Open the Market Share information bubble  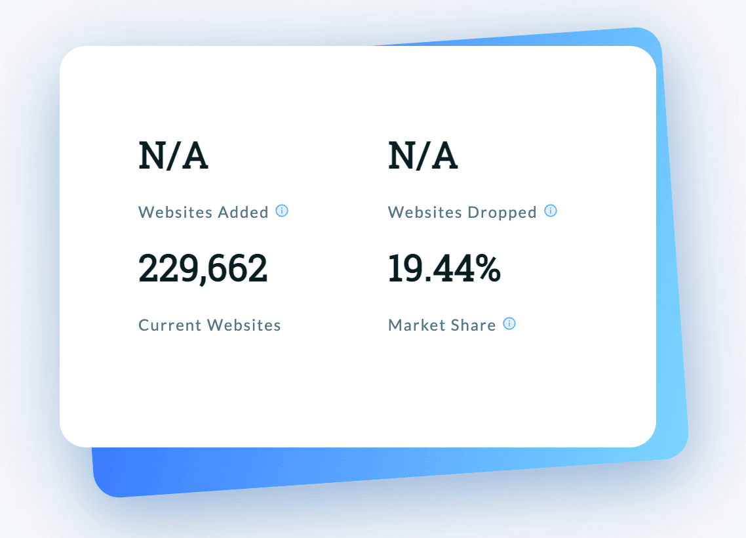tap(509, 323)
